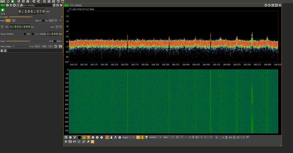Click the branching icon at device panel bottom
The width and height of the screenshot is (293, 153).
(5, 51)
